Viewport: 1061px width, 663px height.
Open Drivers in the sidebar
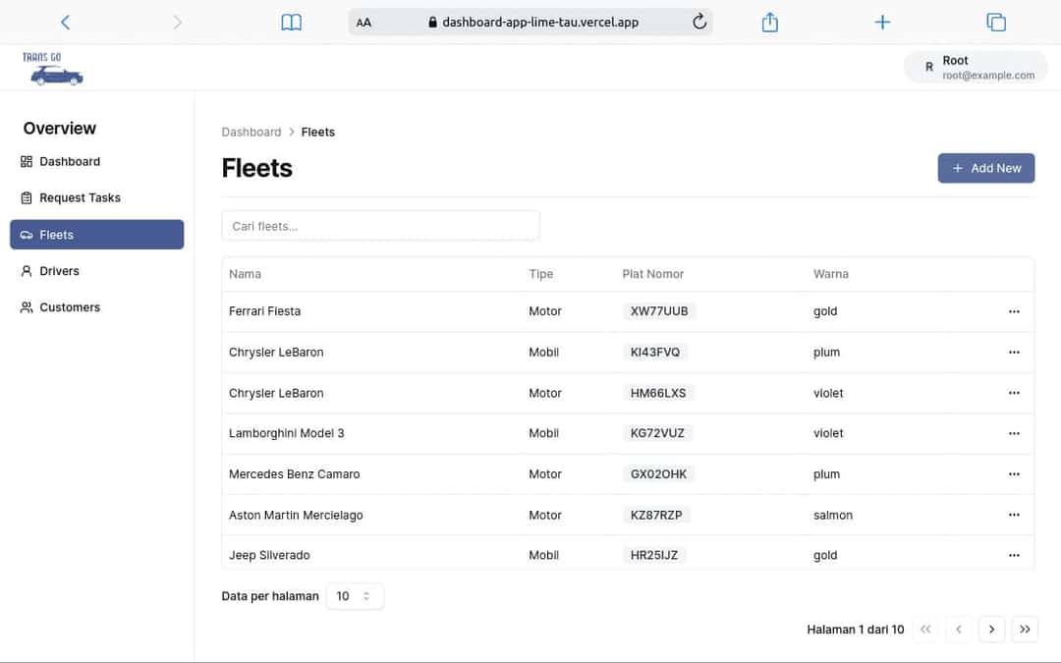pyautogui.click(x=96, y=271)
